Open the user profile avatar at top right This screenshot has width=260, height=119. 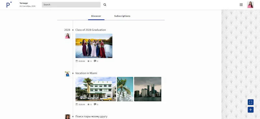point(250,5)
